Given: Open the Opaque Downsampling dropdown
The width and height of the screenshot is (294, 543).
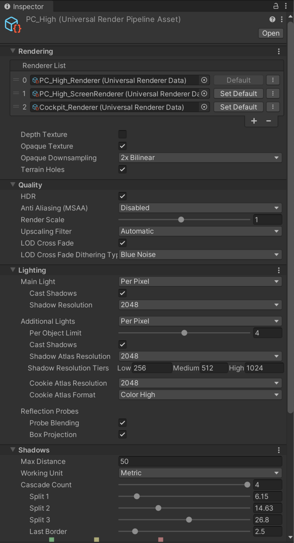Looking at the screenshot, I should pyautogui.click(x=200, y=158).
